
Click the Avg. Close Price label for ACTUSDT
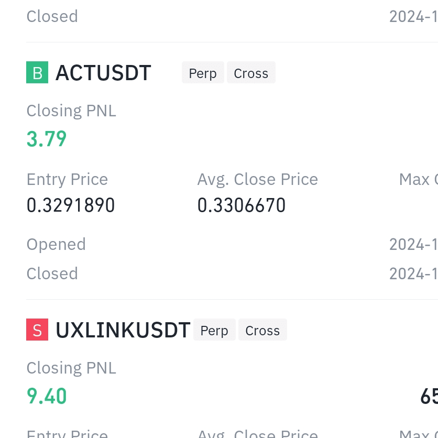coord(258,179)
